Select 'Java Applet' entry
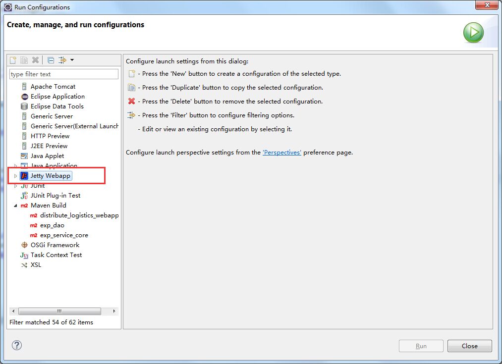The height and width of the screenshot is (364, 502). pos(47,156)
